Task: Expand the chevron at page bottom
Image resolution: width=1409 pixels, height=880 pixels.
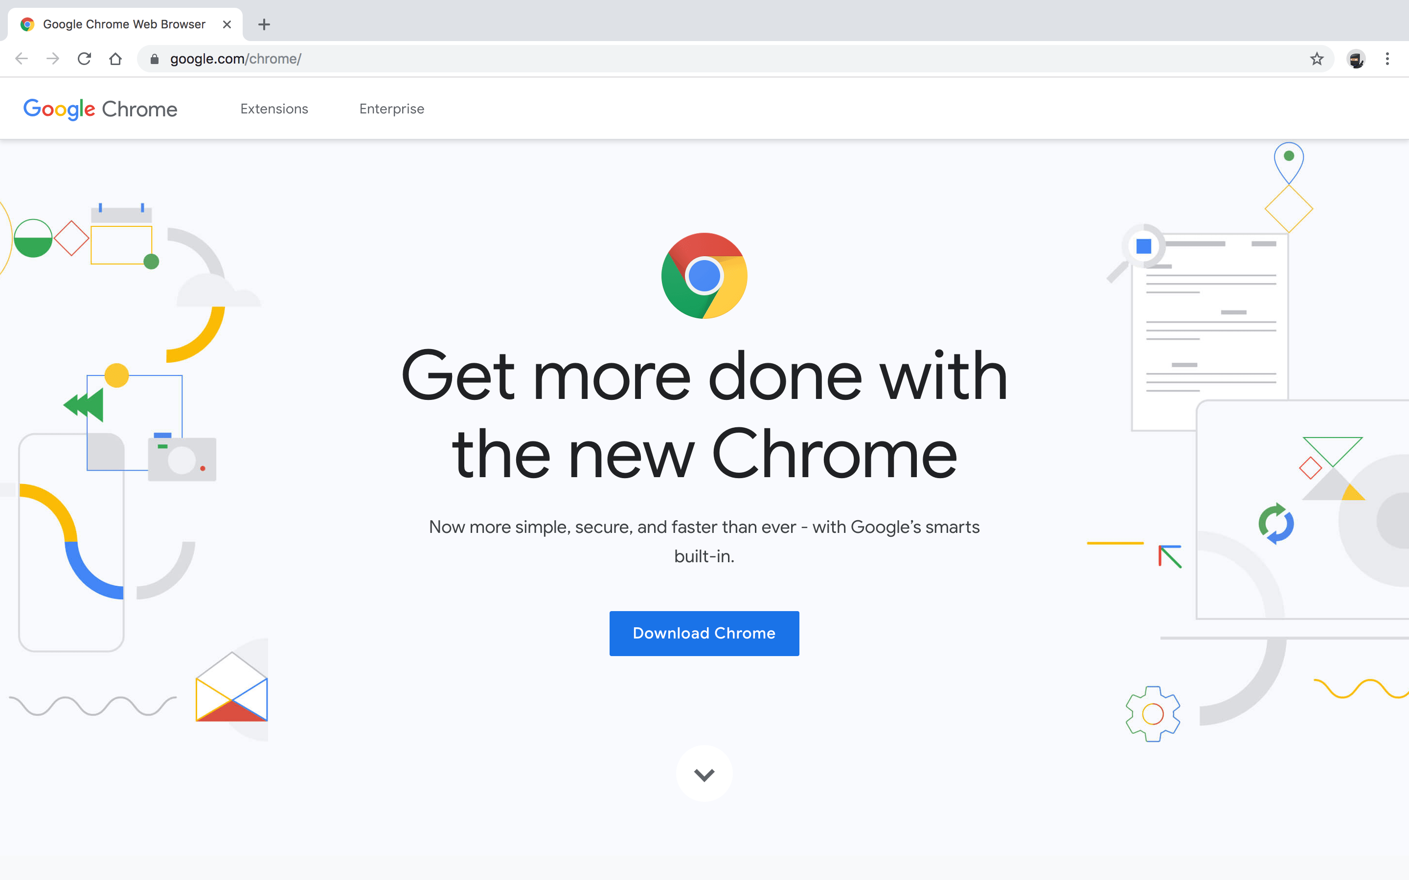Action: click(x=703, y=774)
